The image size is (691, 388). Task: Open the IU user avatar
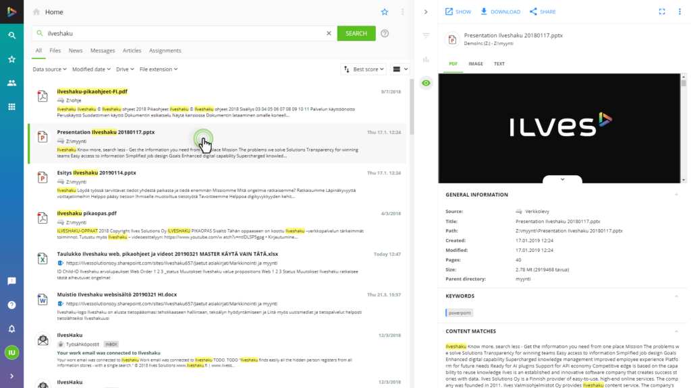[x=12, y=352]
